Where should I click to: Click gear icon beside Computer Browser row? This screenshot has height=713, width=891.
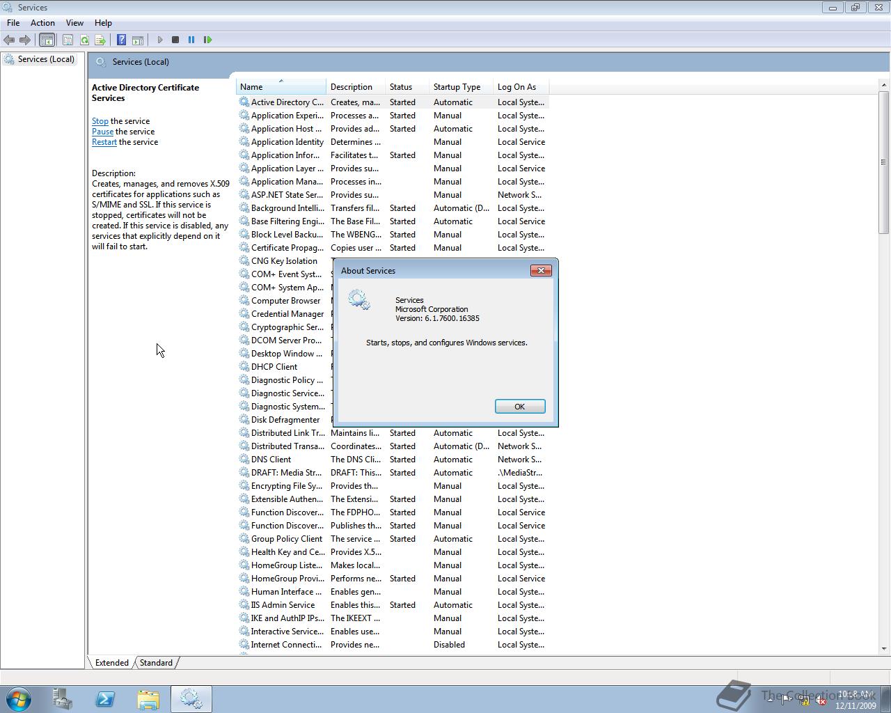[x=244, y=300]
